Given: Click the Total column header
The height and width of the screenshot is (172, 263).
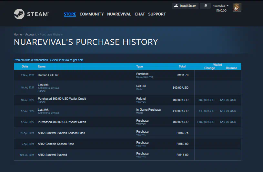Looking at the screenshot, I should click(182, 66).
